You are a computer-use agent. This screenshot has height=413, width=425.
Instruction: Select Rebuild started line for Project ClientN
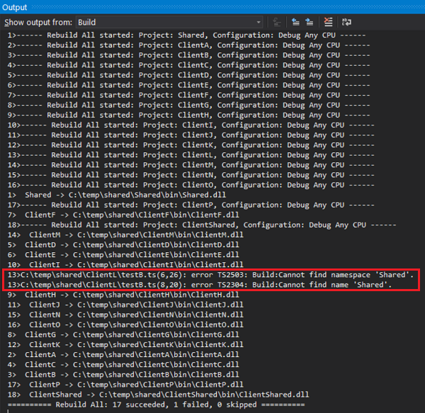click(191, 175)
